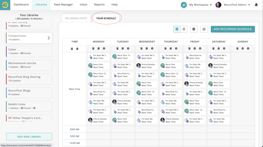
Task: Open the Help menu
Action: pos(114,5)
